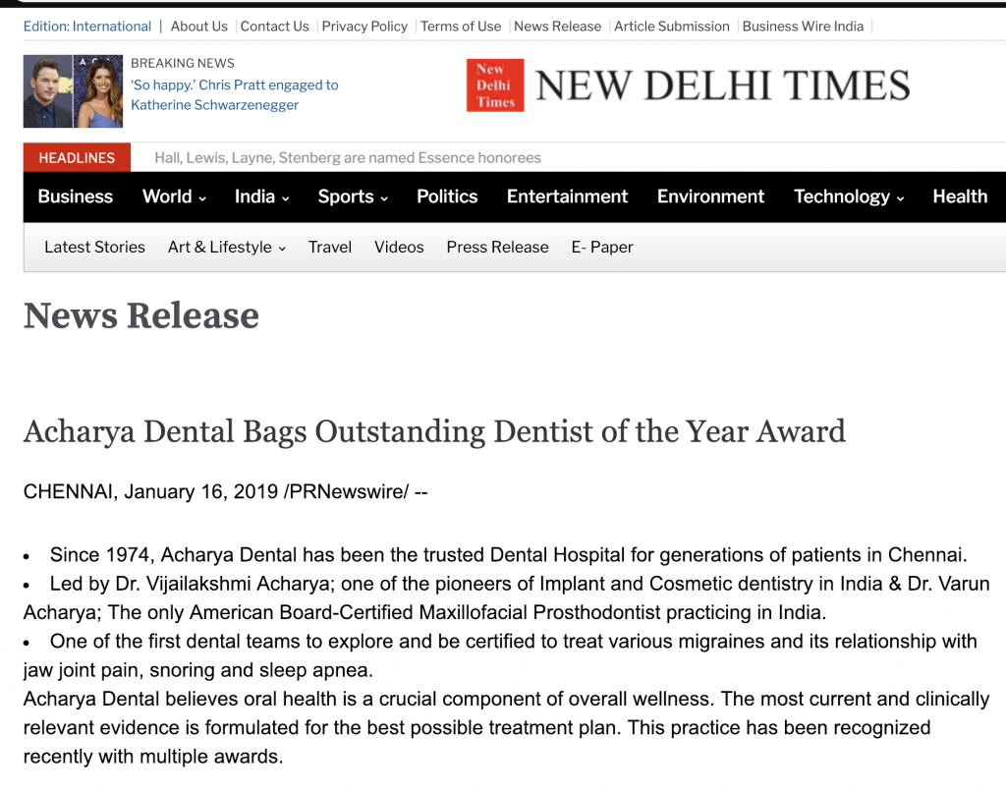Open the Latest Stories submenu item

click(x=95, y=247)
